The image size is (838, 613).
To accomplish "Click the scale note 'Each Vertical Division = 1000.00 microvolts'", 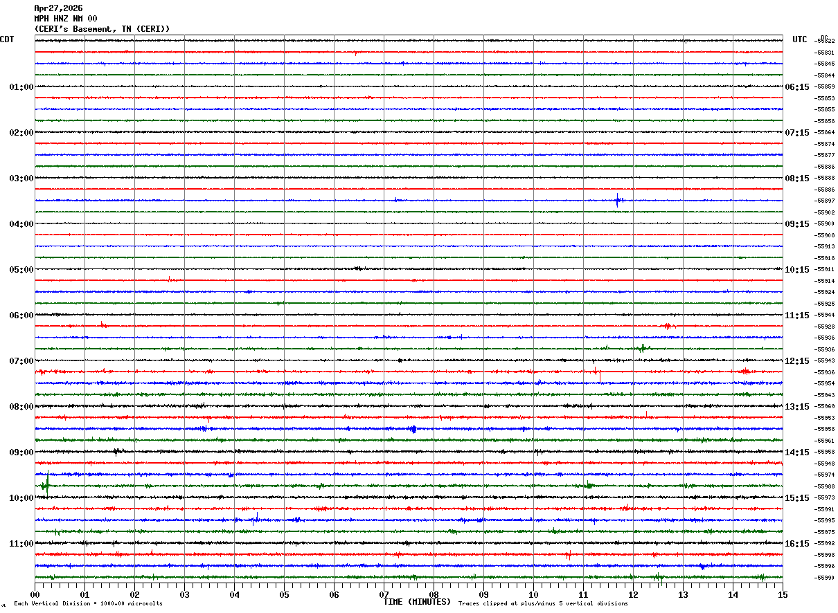I will click(88, 604).
